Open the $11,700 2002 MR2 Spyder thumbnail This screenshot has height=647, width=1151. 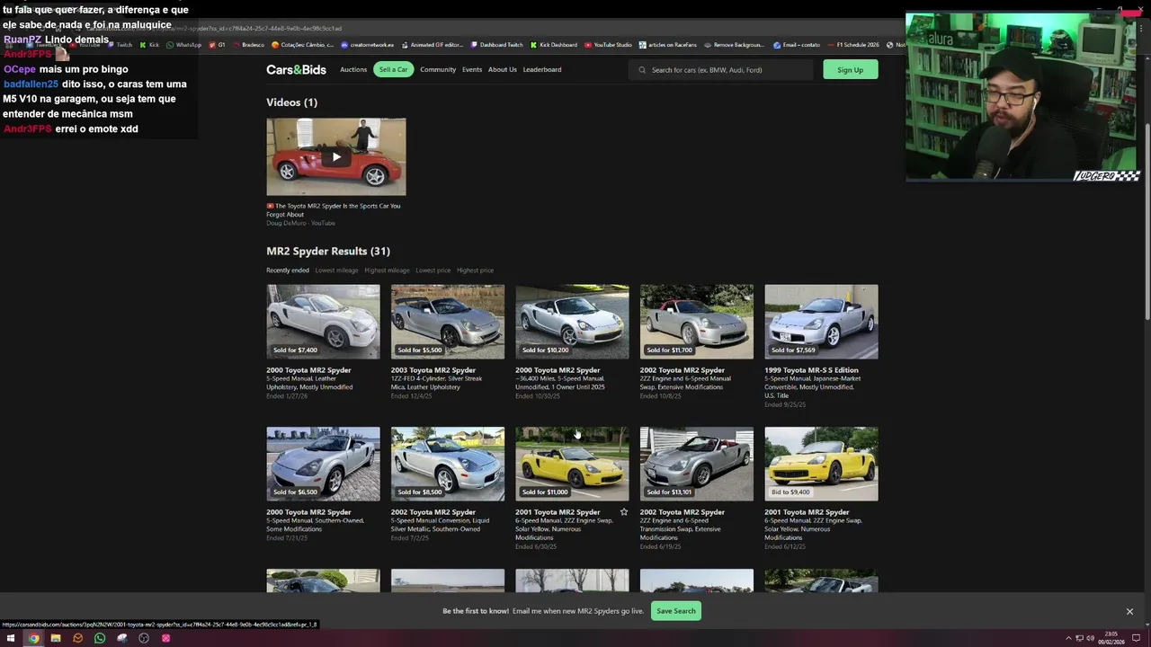pos(697,322)
